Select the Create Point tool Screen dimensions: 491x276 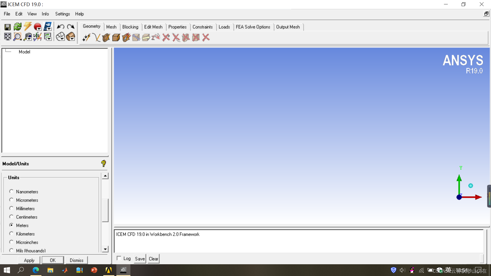pos(86,37)
